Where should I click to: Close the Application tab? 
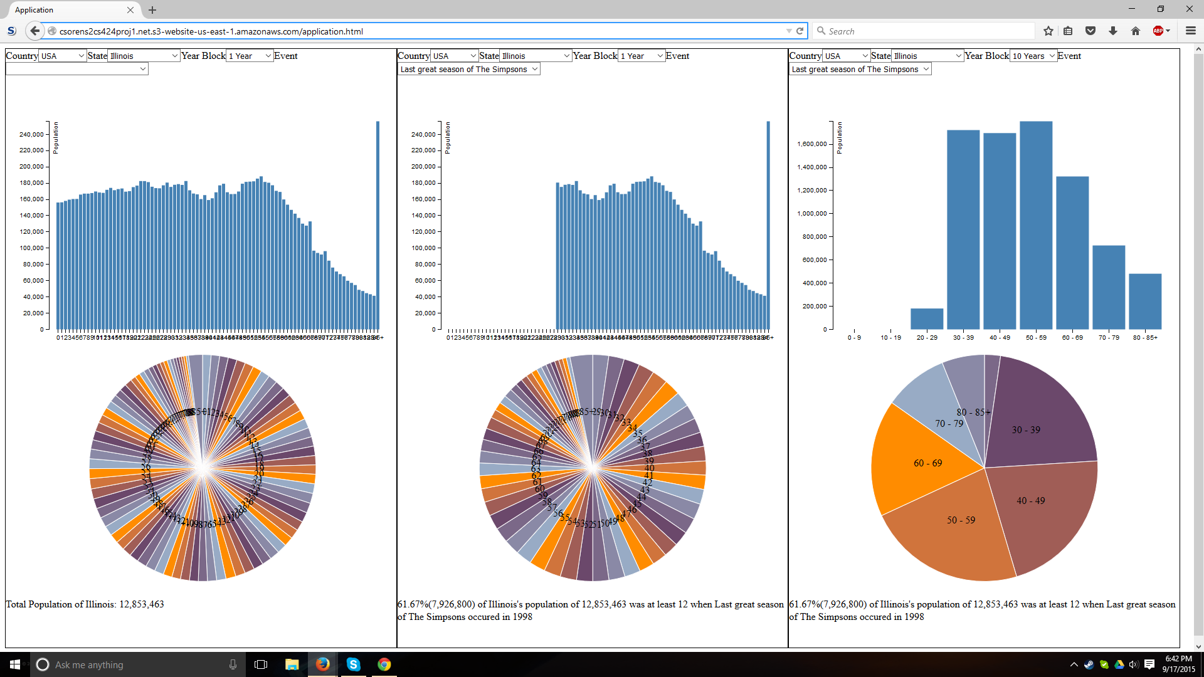click(130, 10)
